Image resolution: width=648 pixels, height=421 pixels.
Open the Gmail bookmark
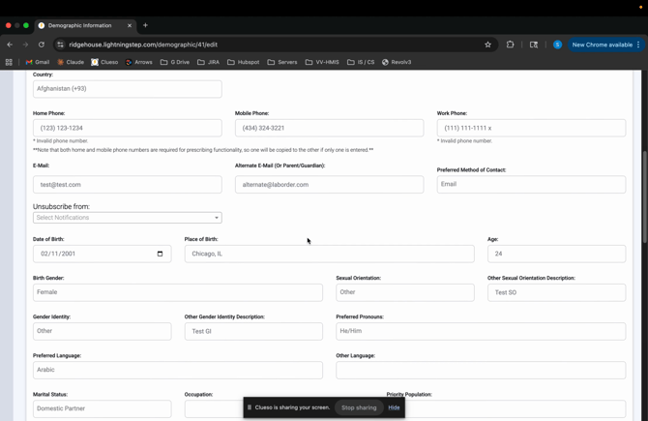(38, 62)
